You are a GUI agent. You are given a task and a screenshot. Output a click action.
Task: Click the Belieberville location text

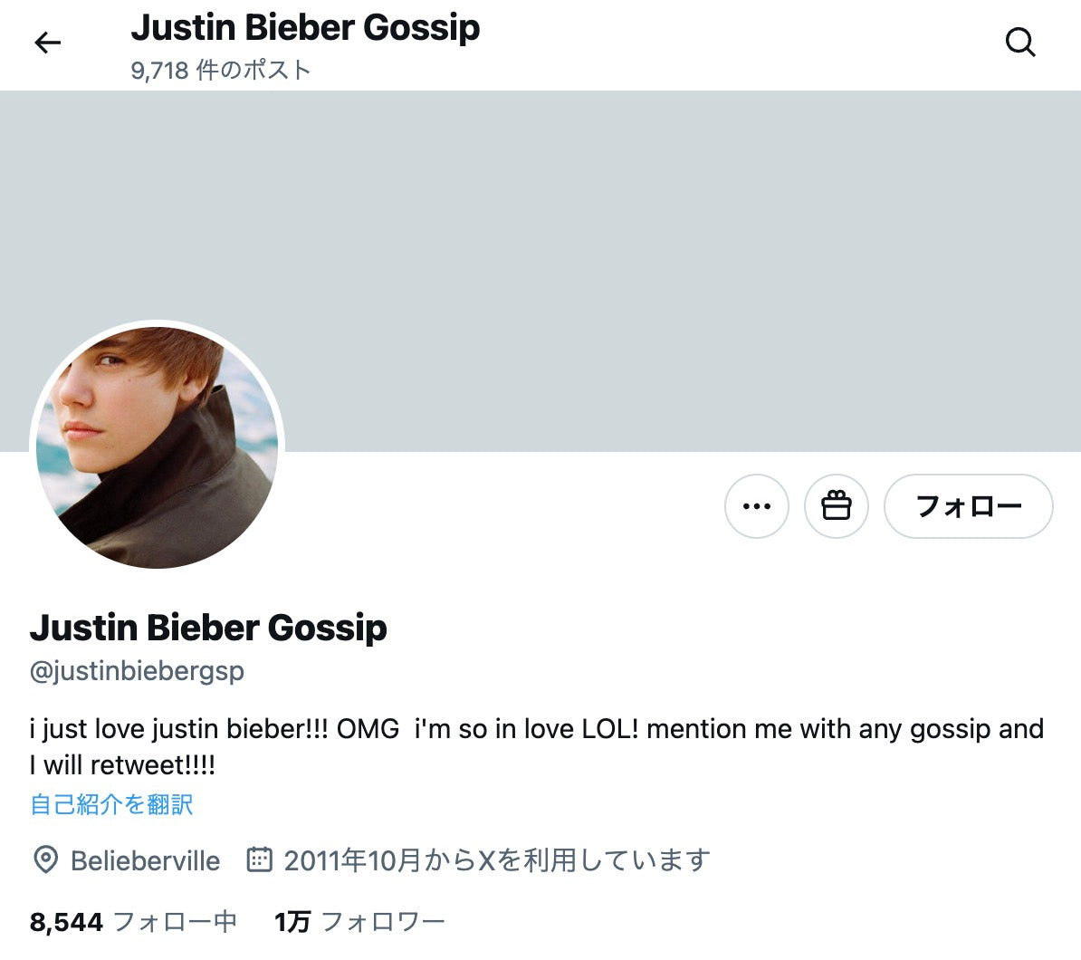point(145,860)
